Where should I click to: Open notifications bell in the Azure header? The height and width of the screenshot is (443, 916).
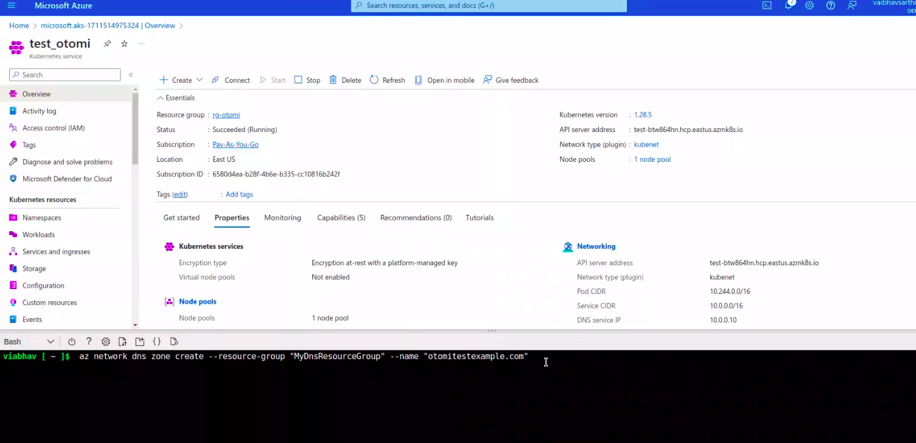coord(789,5)
